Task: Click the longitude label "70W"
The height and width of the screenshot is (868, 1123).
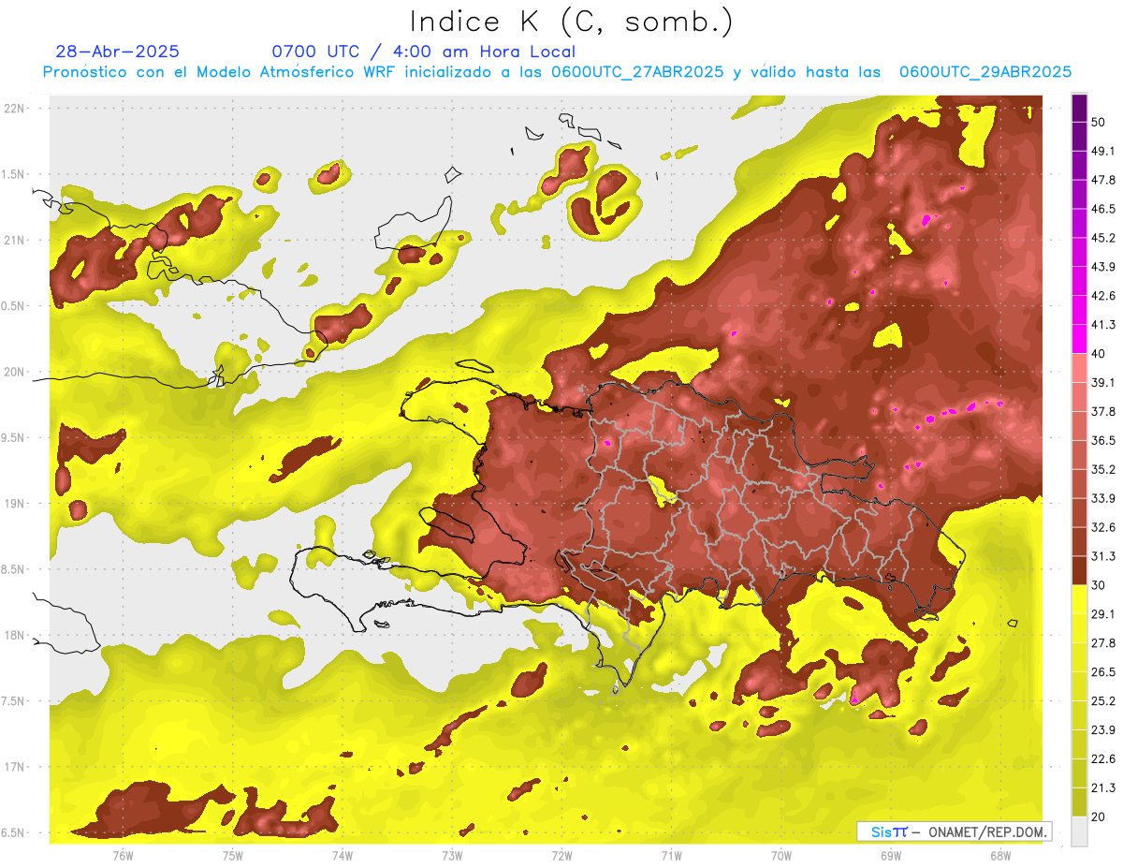Action: tap(781, 855)
